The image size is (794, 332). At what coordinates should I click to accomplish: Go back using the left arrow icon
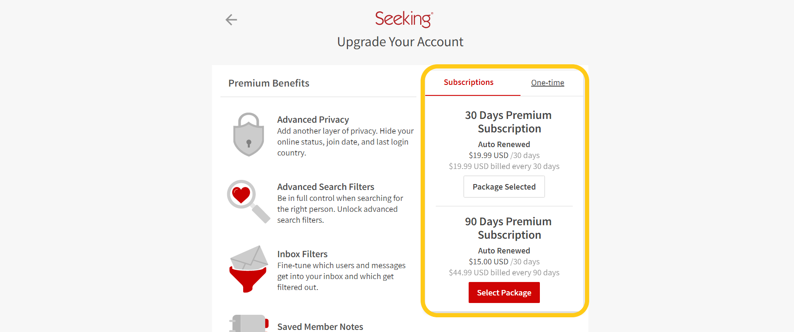pyautogui.click(x=231, y=20)
